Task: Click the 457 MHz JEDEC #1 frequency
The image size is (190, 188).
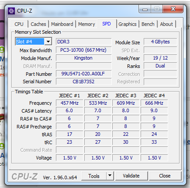Action: pyautogui.click(x=69, y=103)
